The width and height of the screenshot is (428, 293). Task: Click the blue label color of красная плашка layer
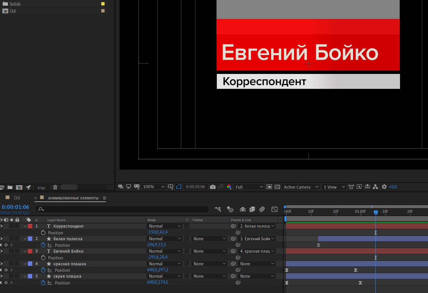click(x=30, y=264)
